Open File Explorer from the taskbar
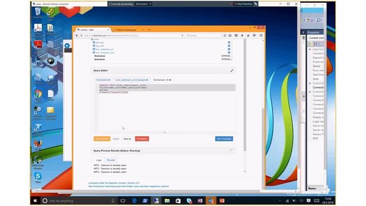Screen dimensions: 366x206 [167, 201]
